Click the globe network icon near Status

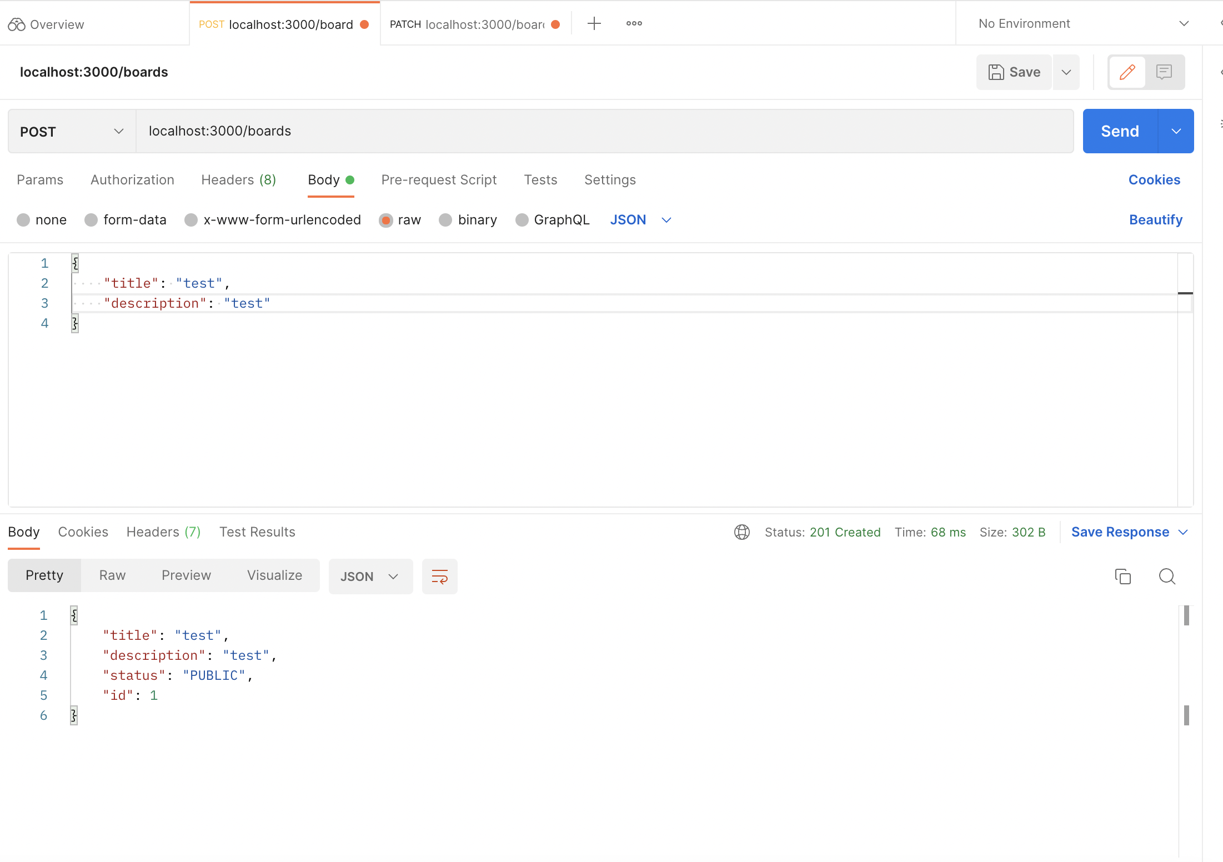coord(741,532)
